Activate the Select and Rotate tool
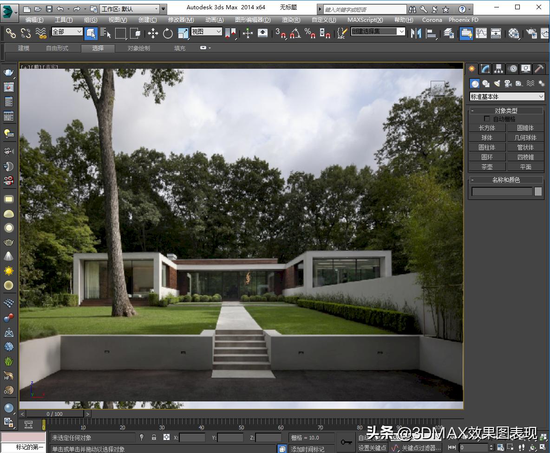Viewport: 550px width, 453px height. coord(168,33)
